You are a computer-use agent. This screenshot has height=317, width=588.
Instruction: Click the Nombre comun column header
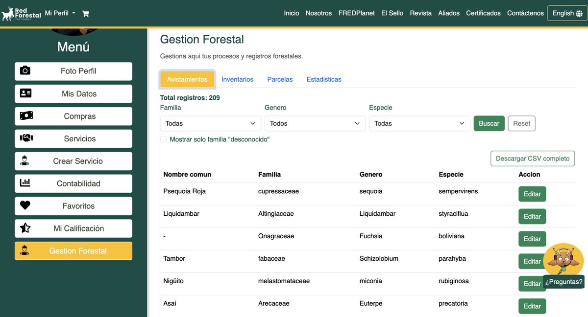pyautogui.click(x=187, y=174)
